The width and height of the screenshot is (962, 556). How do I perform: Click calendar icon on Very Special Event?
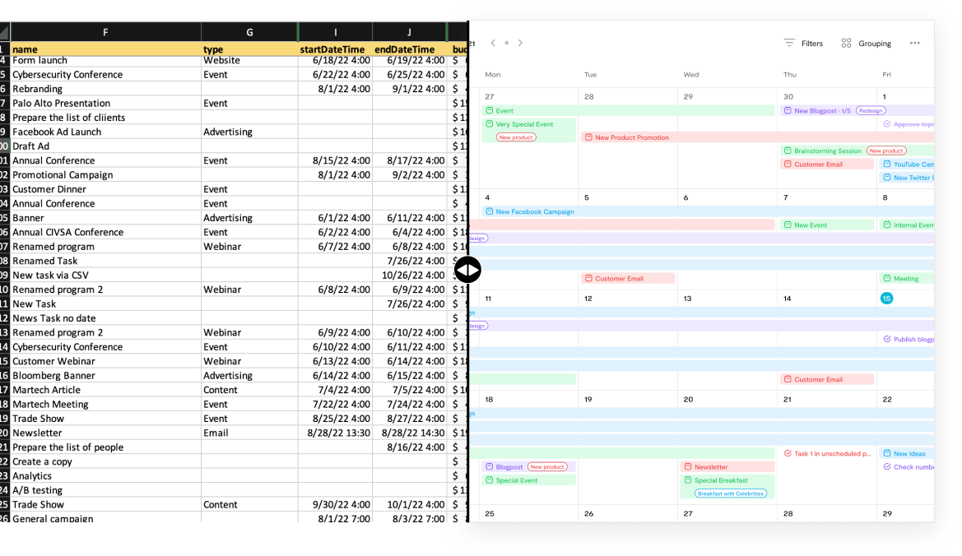(x=489, y=124)
